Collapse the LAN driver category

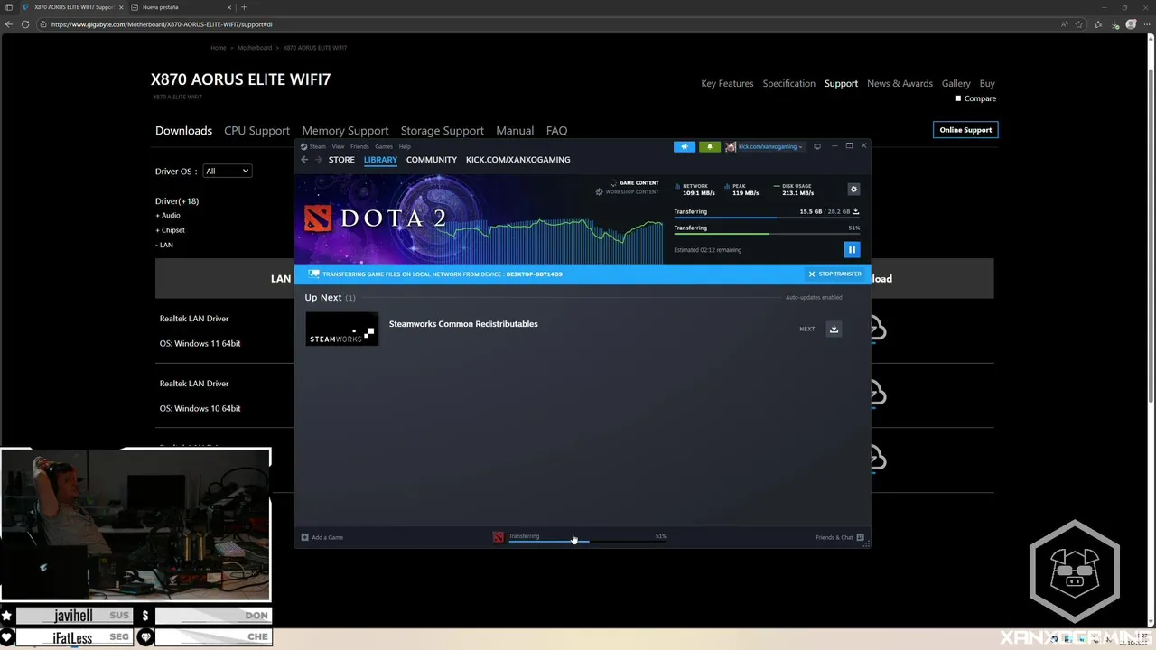(164, 245)
